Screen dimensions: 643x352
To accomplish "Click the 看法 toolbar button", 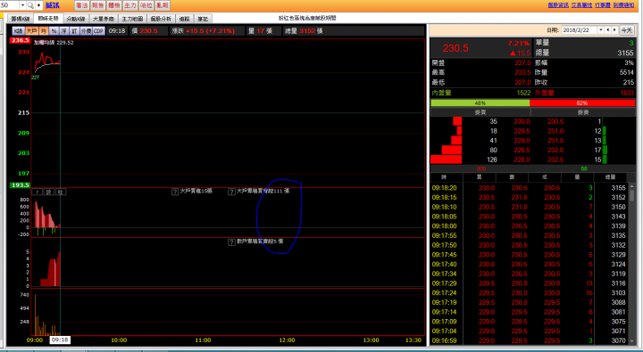I will pyautogui.click(x=81, y=5).
